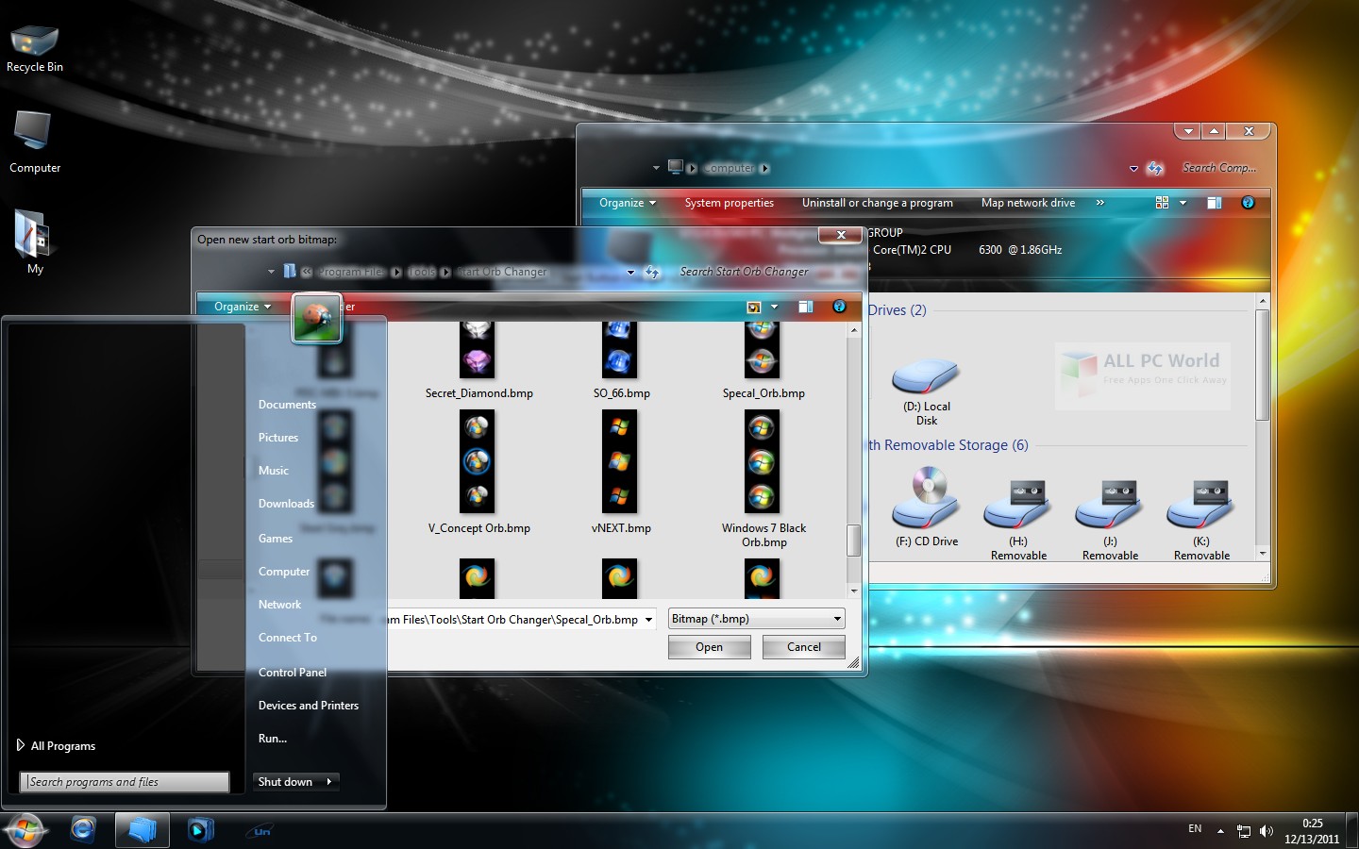Select the Specal_Orb.bmp thumbnail

point(762,349)
